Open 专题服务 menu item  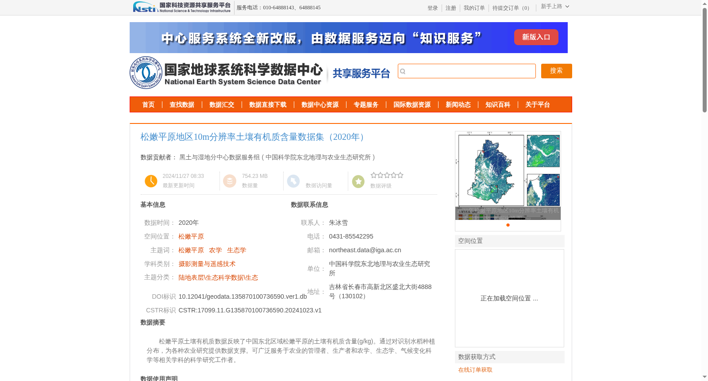[x=366, y=105]
